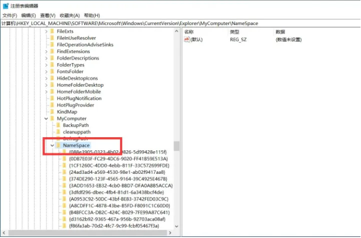
Task: Click the HideDesktopIcons folder icon
Action: point(52,78)
